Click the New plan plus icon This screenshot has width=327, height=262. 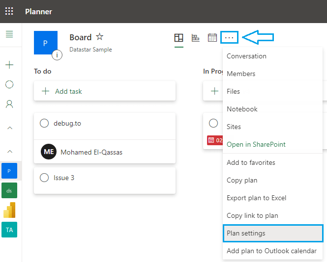pos(9,65)
